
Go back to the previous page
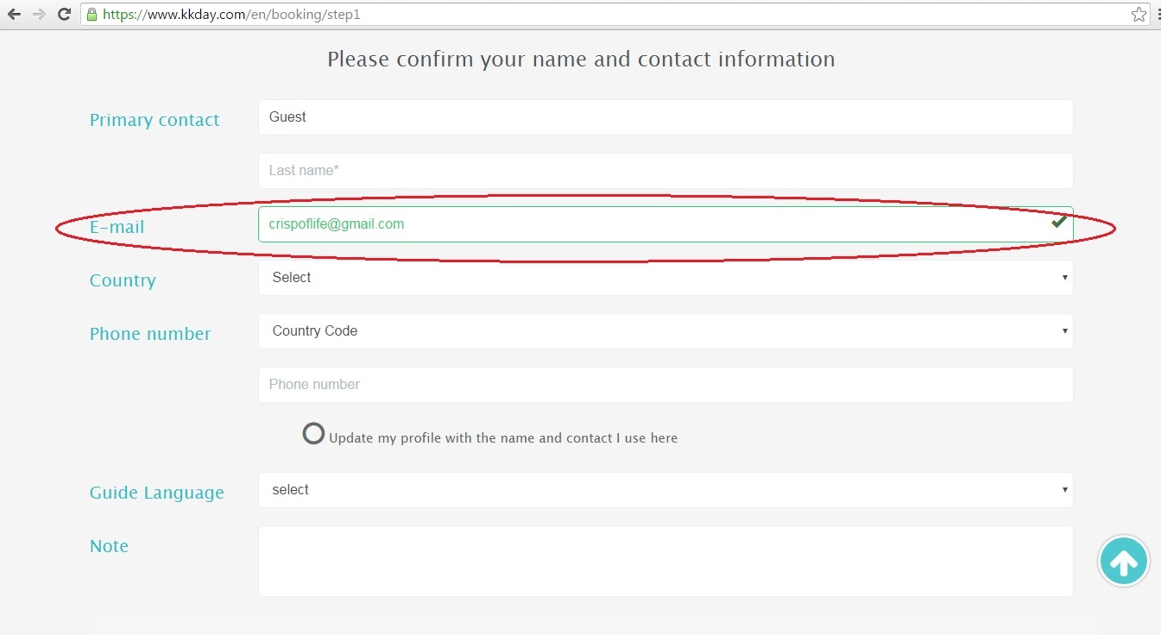pos(14,15)
